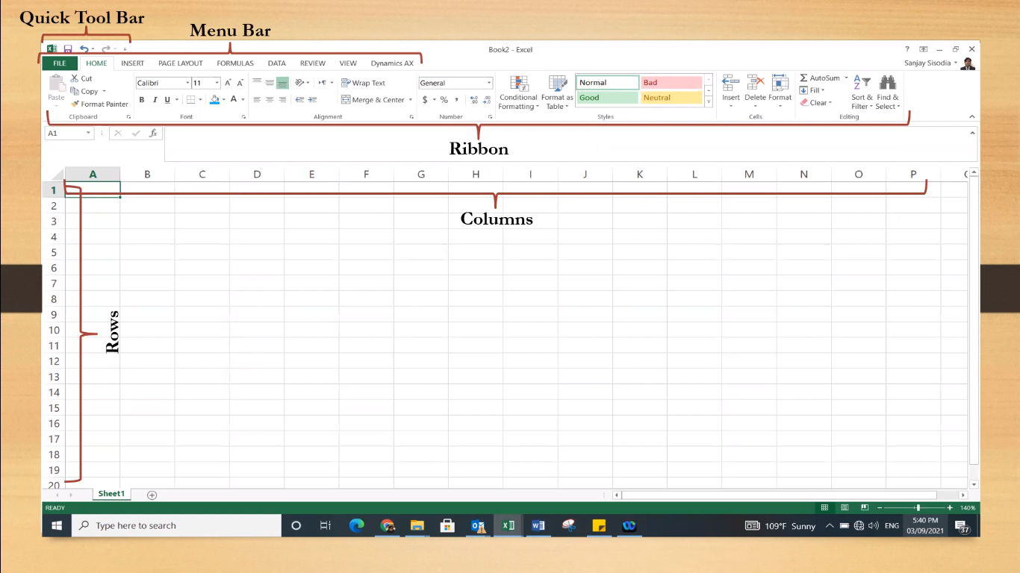Toggle Italic formatting

(155, 100)
